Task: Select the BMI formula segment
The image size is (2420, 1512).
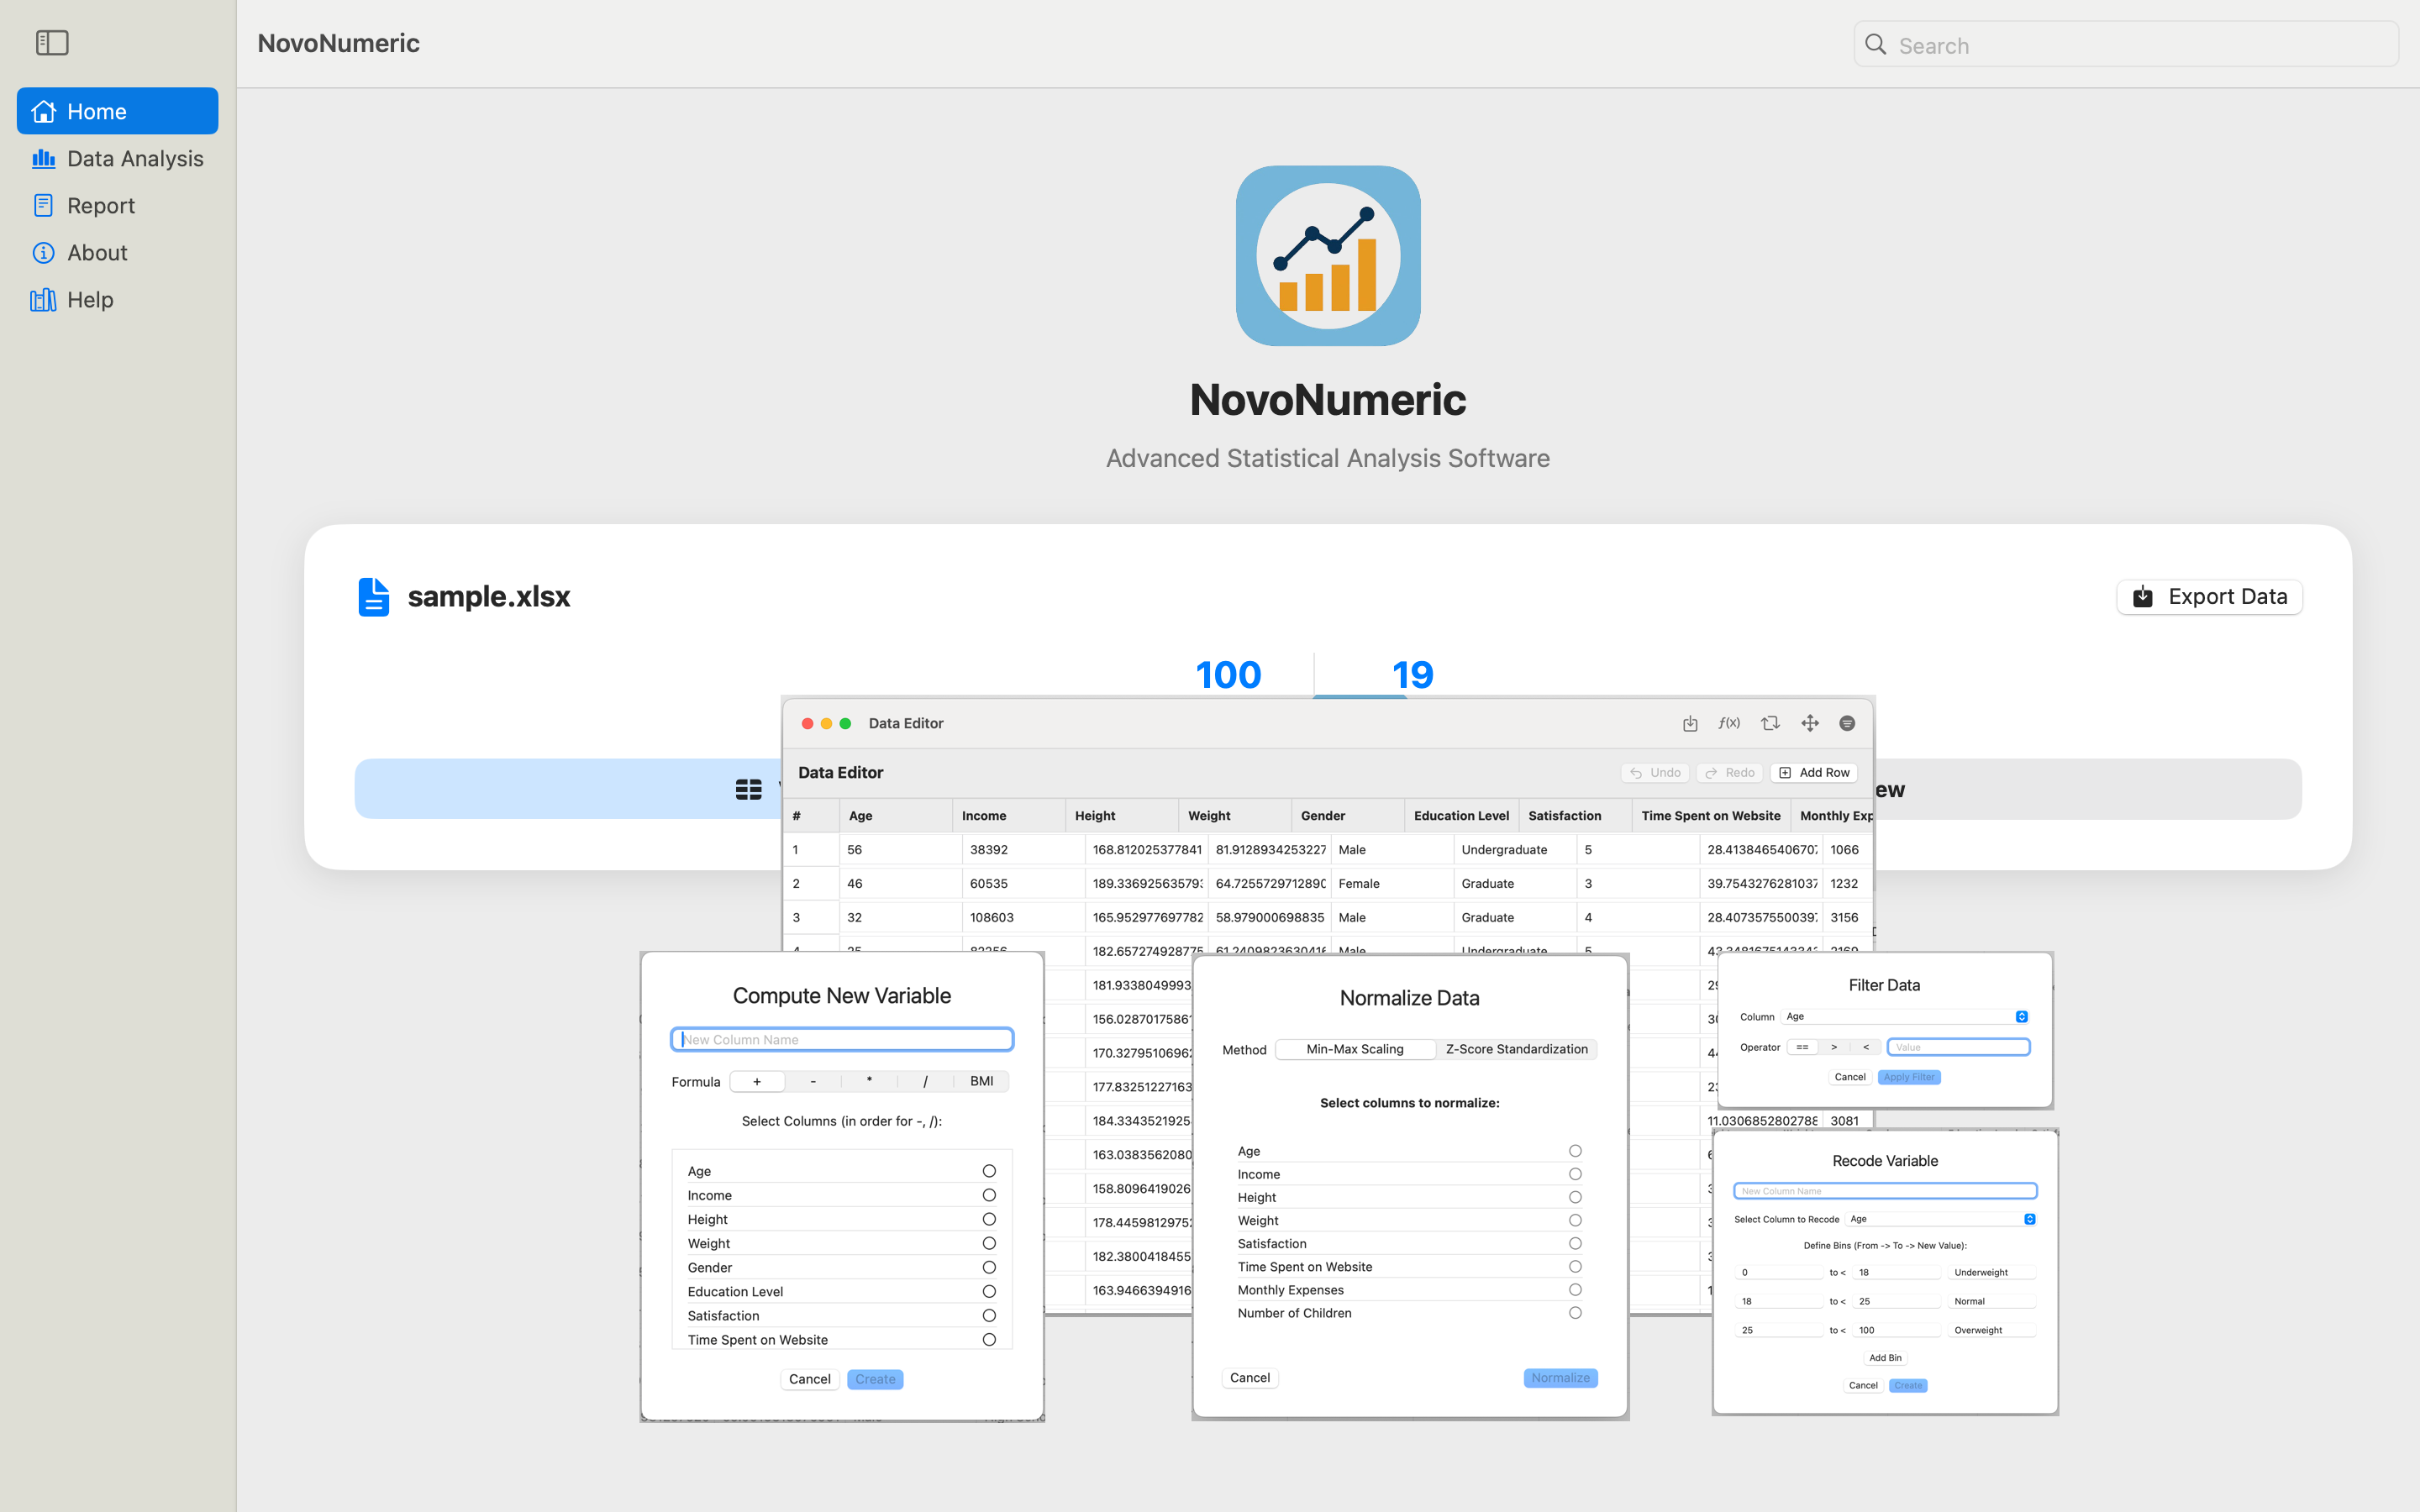Action: tap(982, 1081)
